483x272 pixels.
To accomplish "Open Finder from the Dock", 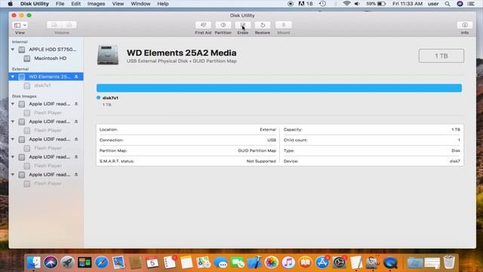I will coord(33,262).
